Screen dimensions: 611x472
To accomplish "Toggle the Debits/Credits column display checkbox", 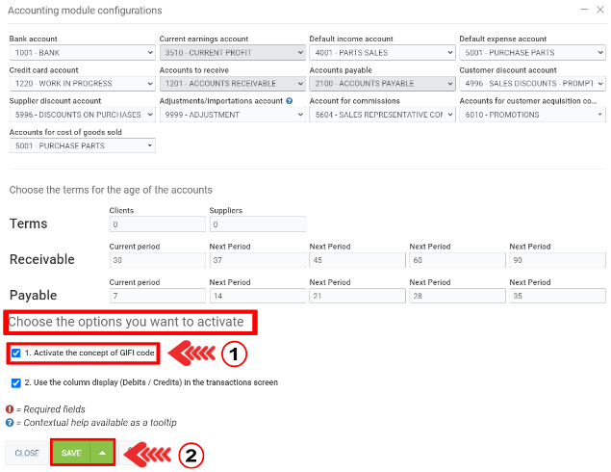I will pos(16,382).
